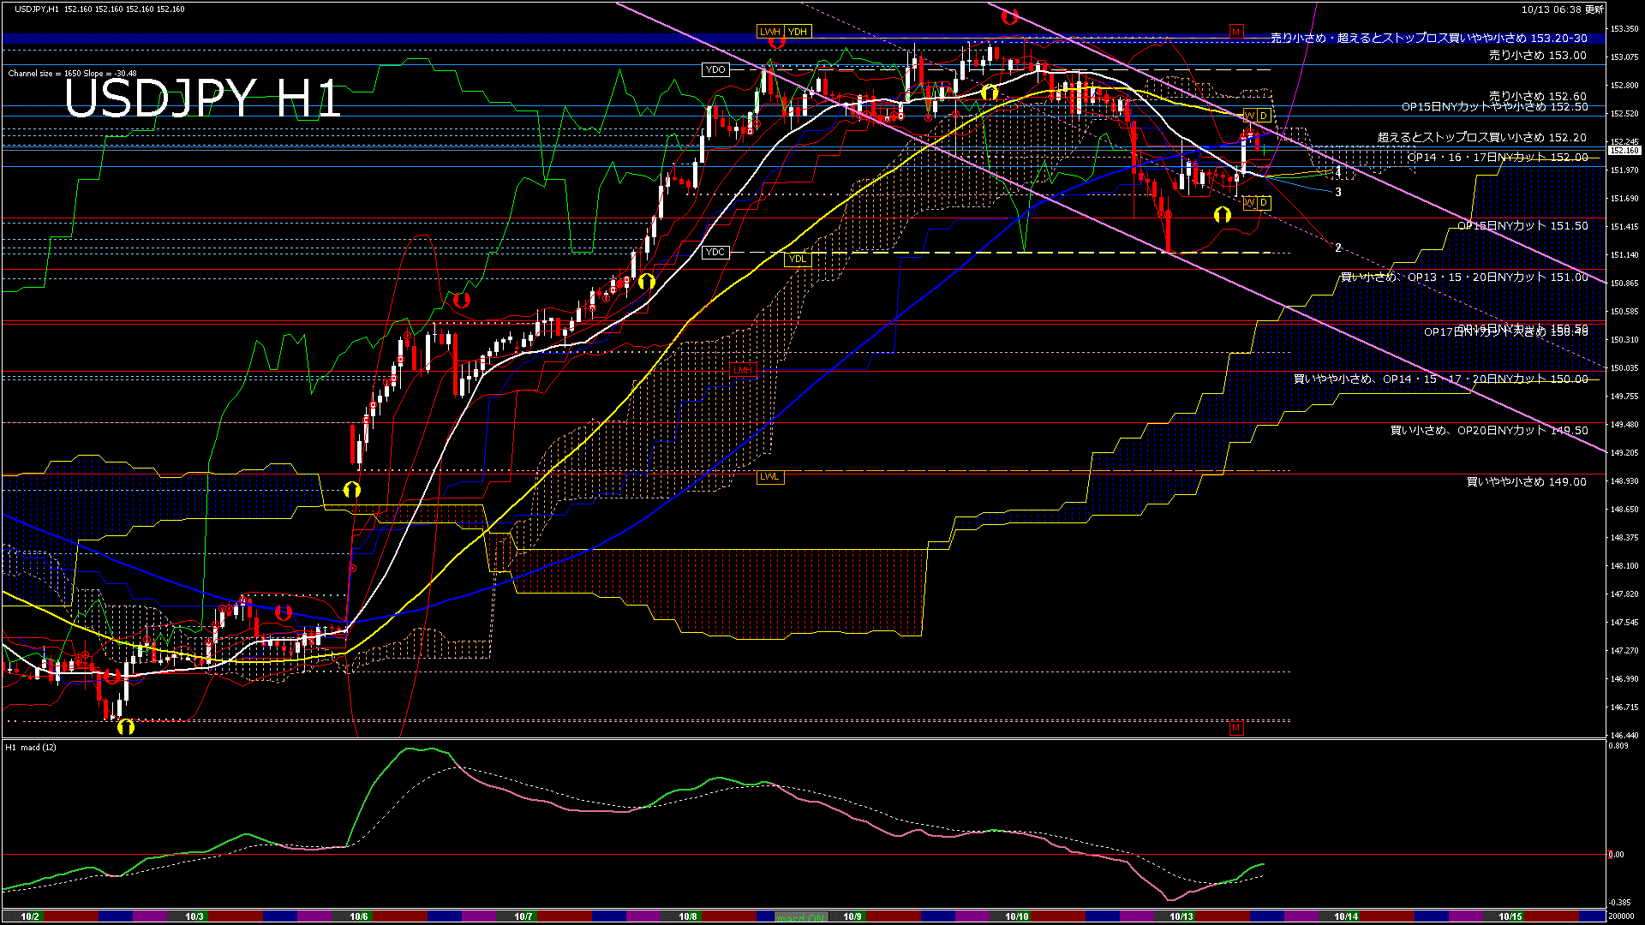This screenshot has width=1645, height=925.
Task: Click the 売り小さめ 153.00 level text
Action: (x=1537, y=56)
